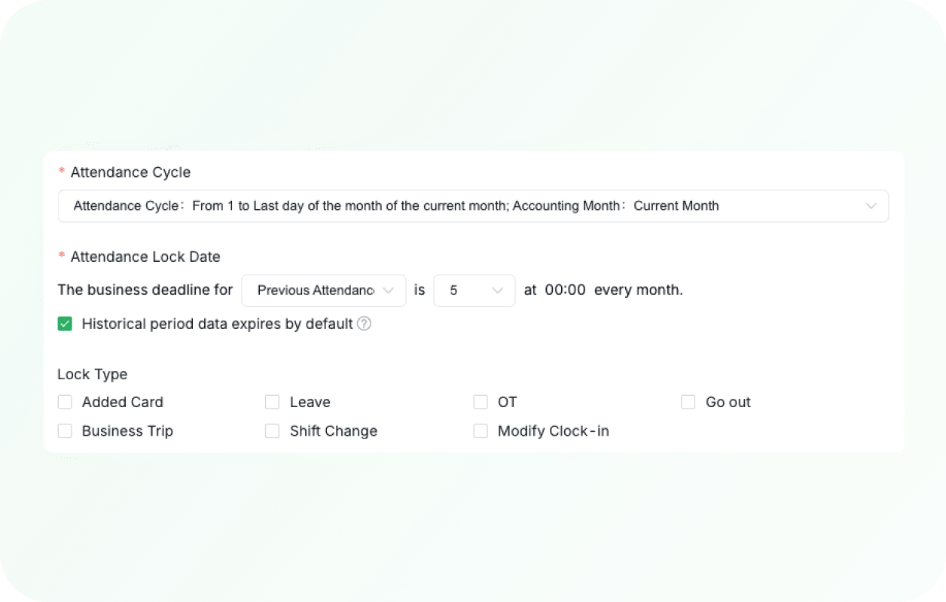Enable the Business Trip lock type
Image resolution: width=946 pixels, height=602 pixels.
65,430
